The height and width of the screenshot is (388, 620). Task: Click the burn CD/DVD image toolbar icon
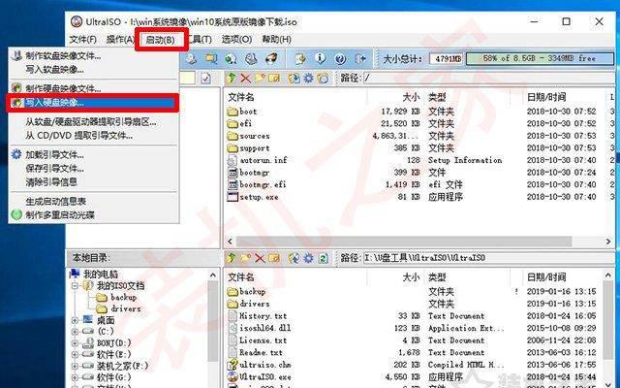click(x=271, y=59)
